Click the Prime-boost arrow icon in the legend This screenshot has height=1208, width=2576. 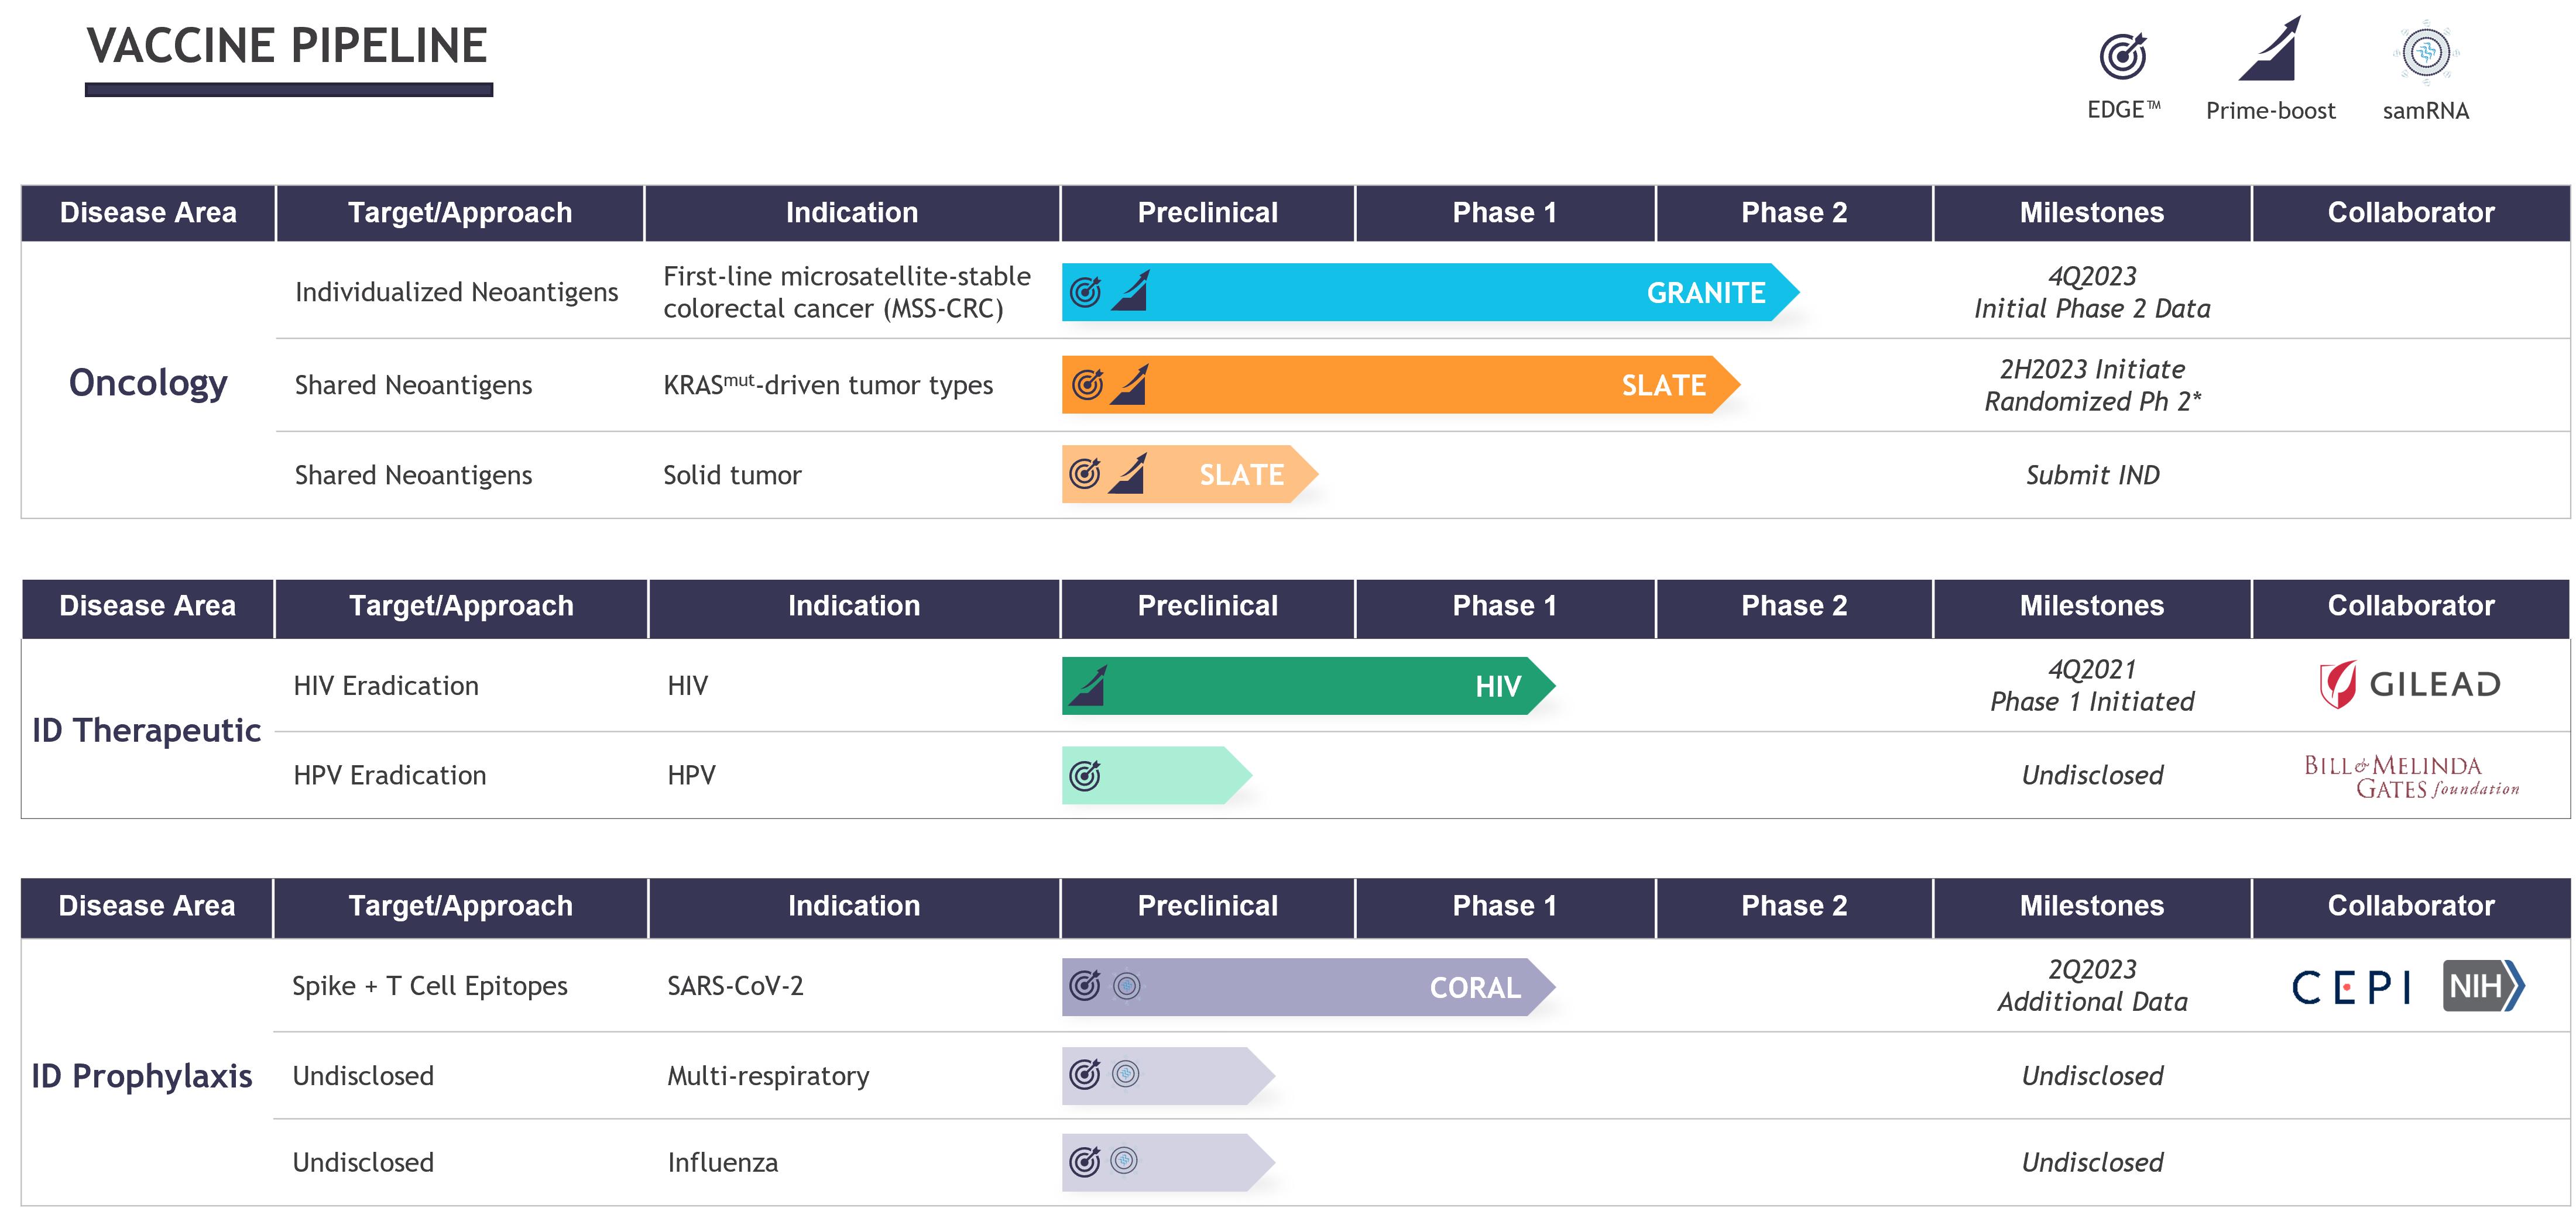coord(2270,50)
